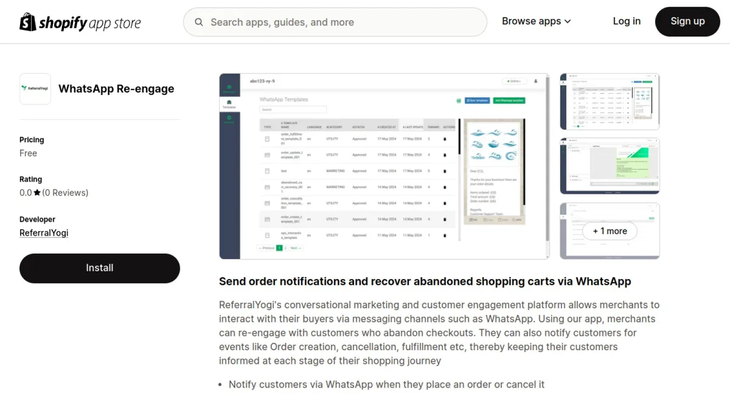Click the heading Send order notifications and recover abandoned carts
This screenshot has height=395, width=730.
(x=425, y=281)
